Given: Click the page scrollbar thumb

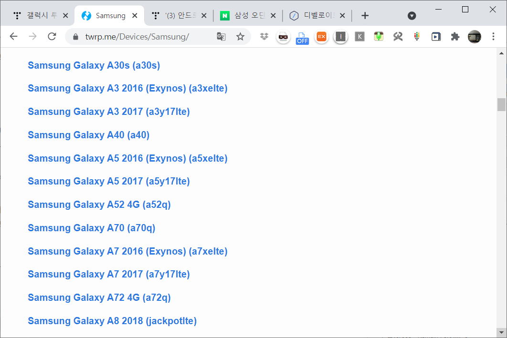Looking at the screenshot, I should click(501, 104).
